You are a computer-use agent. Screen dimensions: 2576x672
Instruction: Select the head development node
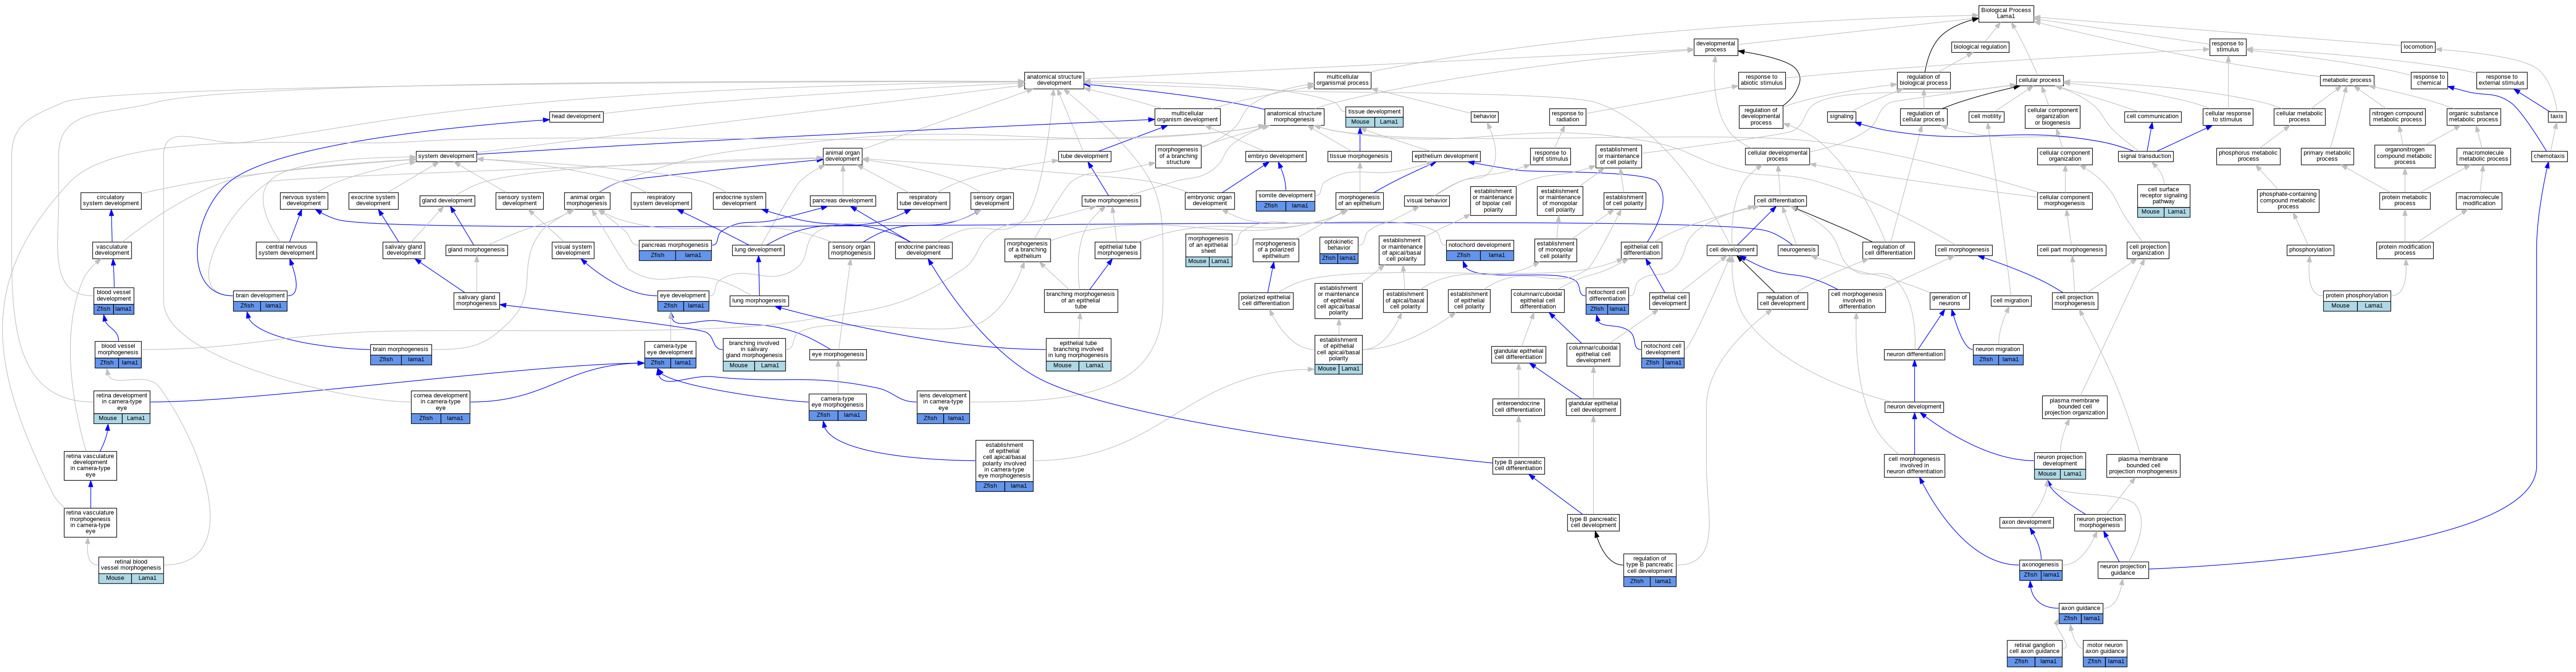576,117
